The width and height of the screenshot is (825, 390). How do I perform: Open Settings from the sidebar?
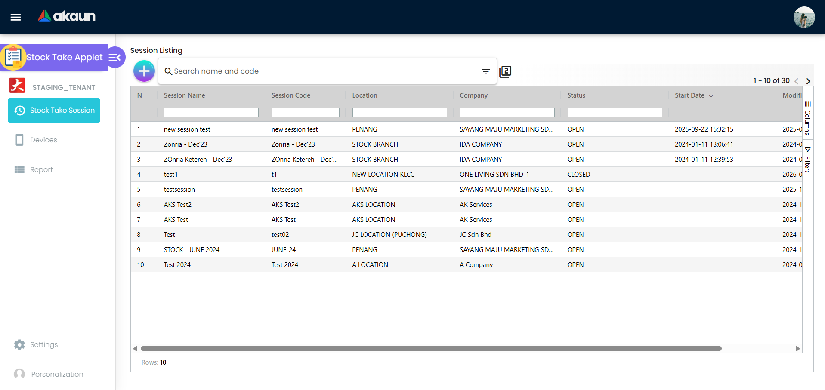43,345
